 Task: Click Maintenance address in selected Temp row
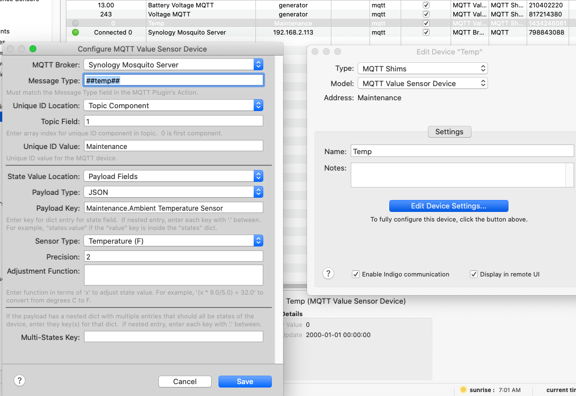point(293,23)
